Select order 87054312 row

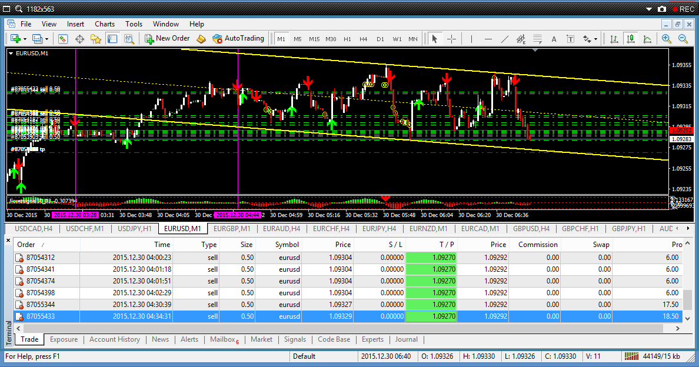[348, 258]
